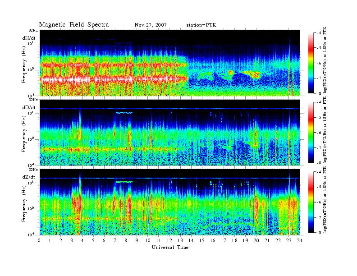Click hour 5 on the Universal Time axis
Viewport: 357px width, 276px height.
93,240
